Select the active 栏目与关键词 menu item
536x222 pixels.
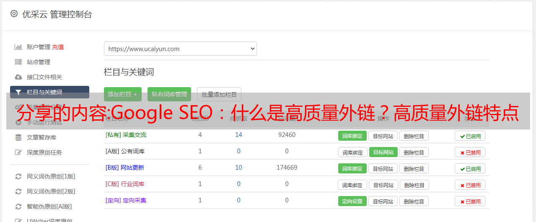click(x=49, y=92)
